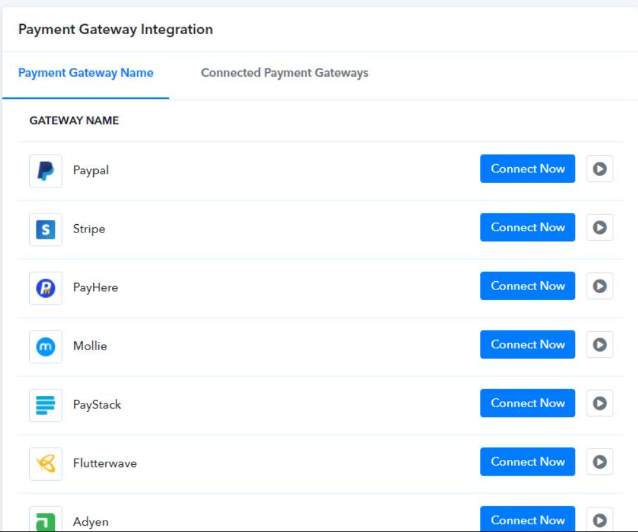Connect the Mollie gateway now
638x532 pixels.
527,345
